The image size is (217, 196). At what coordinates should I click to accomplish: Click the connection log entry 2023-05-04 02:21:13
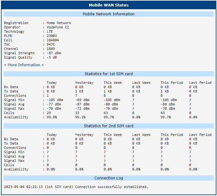coord(76,187)
